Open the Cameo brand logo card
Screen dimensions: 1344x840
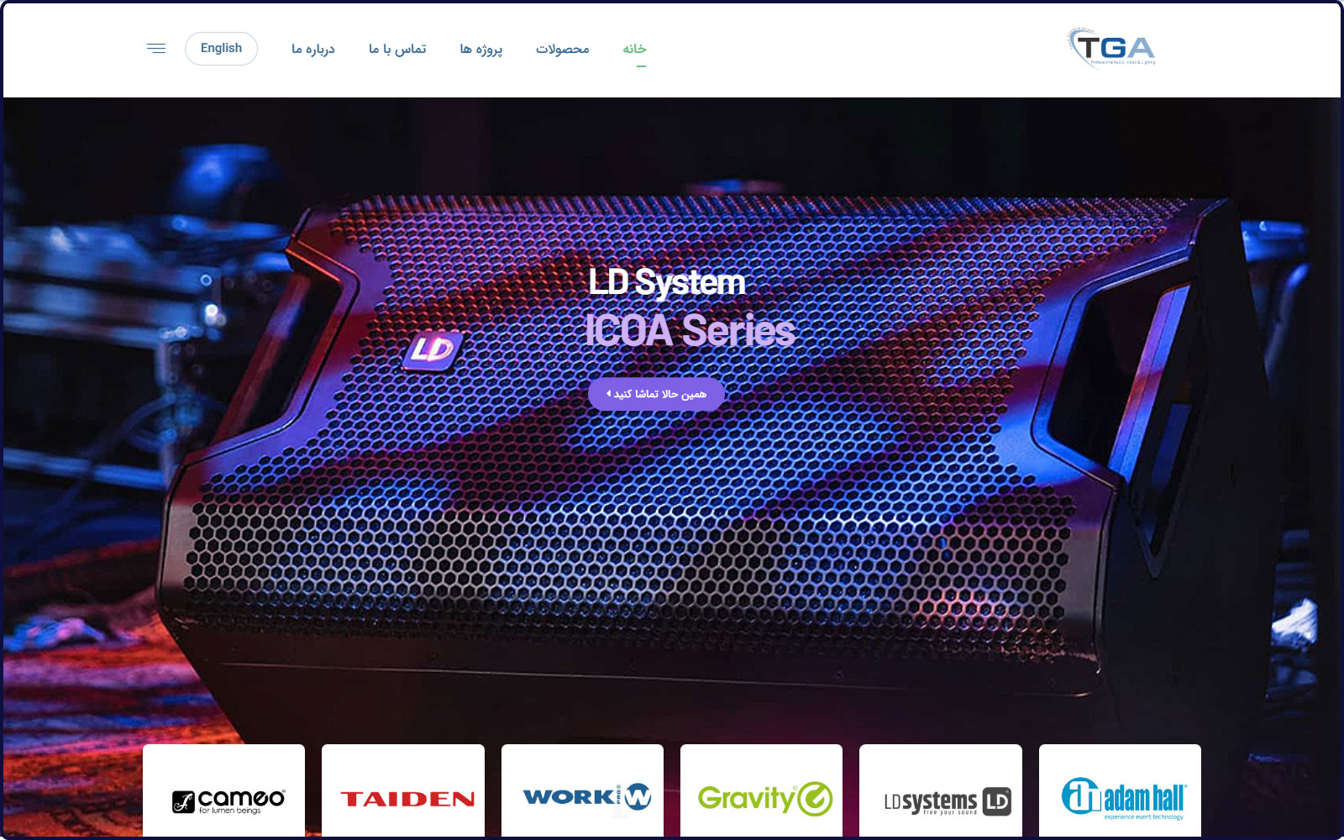224,794
